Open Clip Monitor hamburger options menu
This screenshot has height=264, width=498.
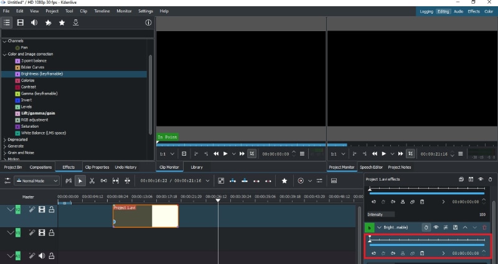click(x=302, y=154)
